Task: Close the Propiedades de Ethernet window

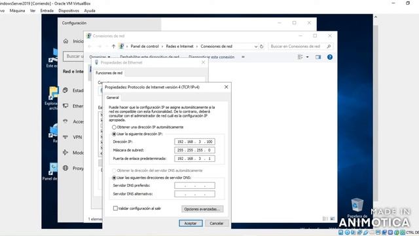Action: (x=203, y=62)
